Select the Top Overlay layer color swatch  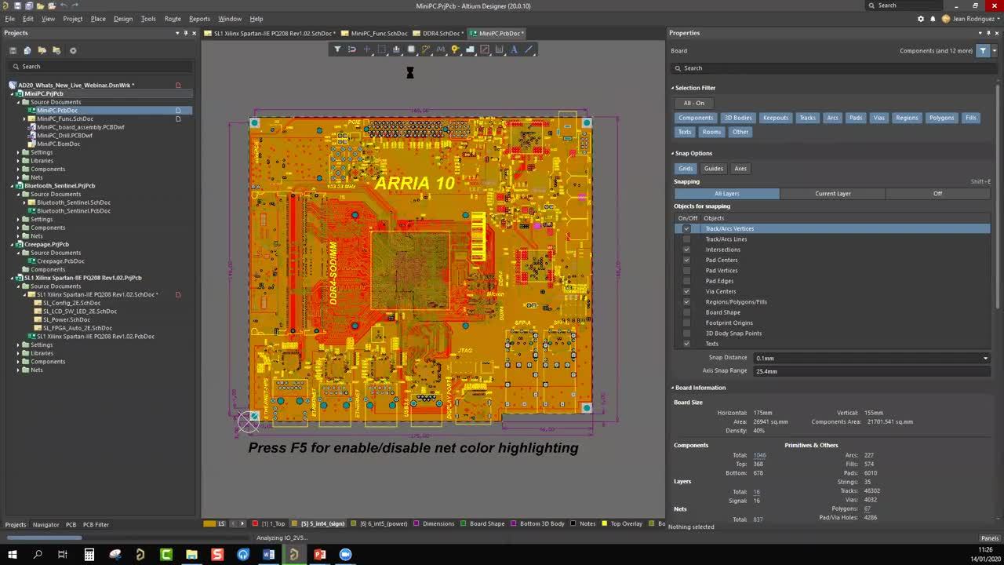click(603, 523)
